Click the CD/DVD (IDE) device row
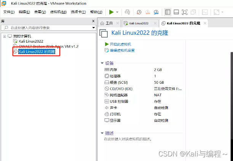 (x=144, y=89)
